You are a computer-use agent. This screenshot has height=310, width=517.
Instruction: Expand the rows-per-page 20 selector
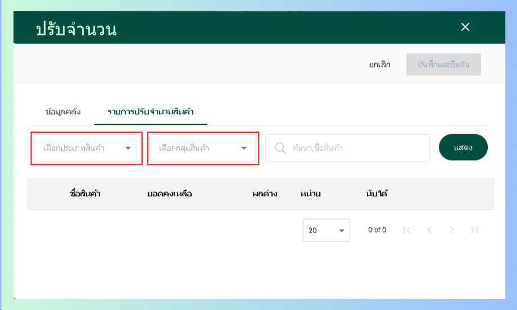click(326, 230)
